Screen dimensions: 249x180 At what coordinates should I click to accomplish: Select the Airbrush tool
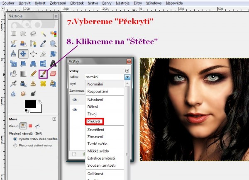tap(14, 84)
